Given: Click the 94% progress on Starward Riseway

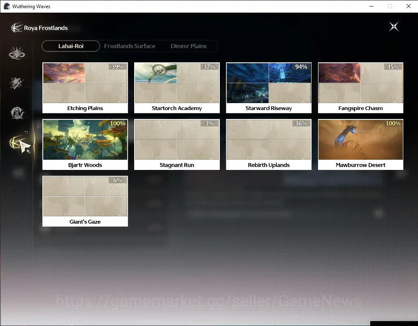Looking at the screenshot, I should pyautogui.click(x=301, y=66).
